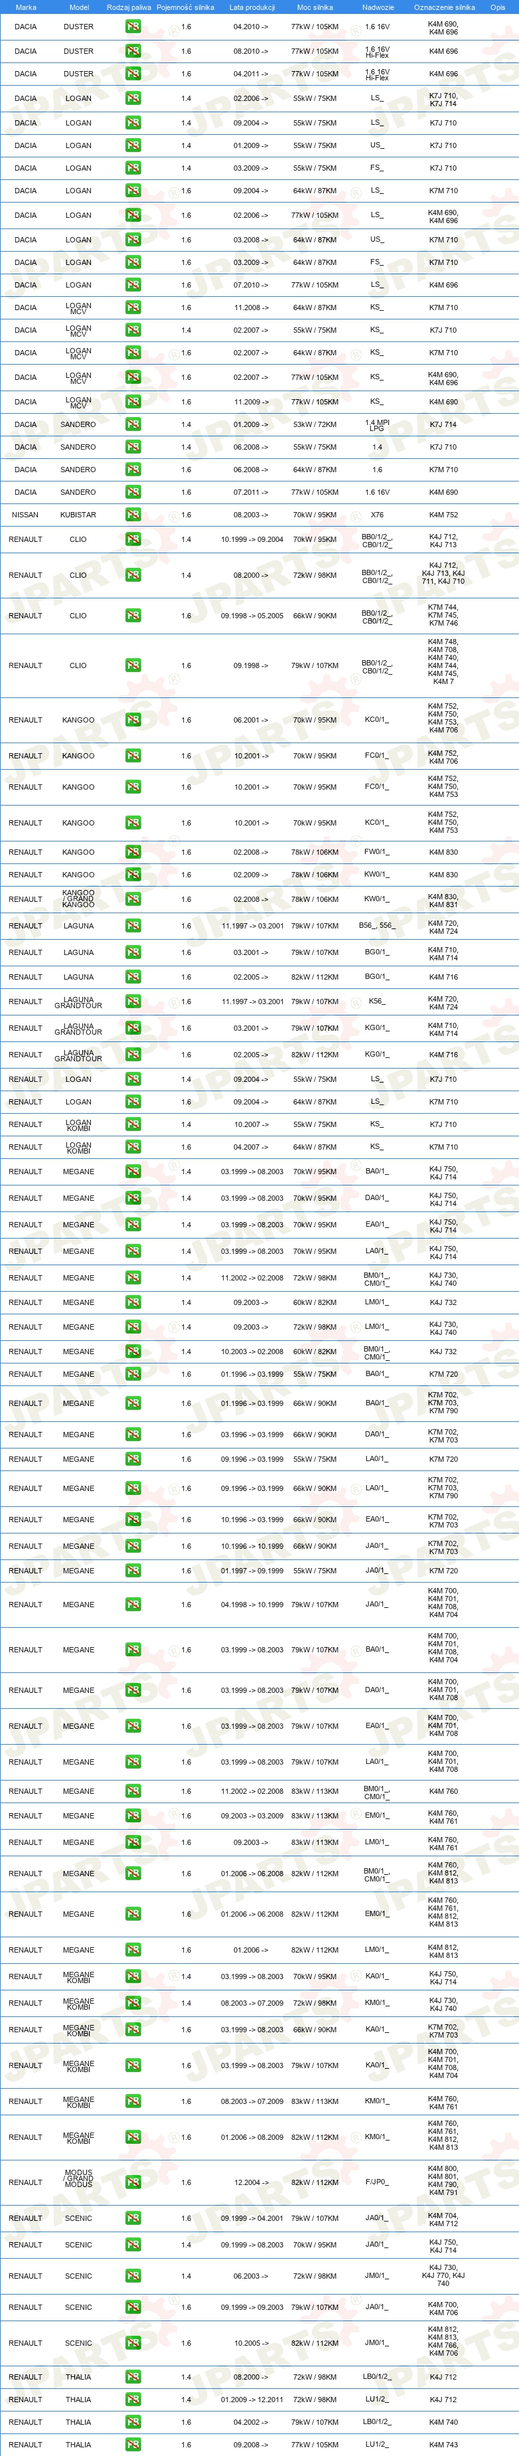This screenshot has height=2456, width=519.
Task: Click the K4M 743 engine code cell
Action: click(443, 2445)
